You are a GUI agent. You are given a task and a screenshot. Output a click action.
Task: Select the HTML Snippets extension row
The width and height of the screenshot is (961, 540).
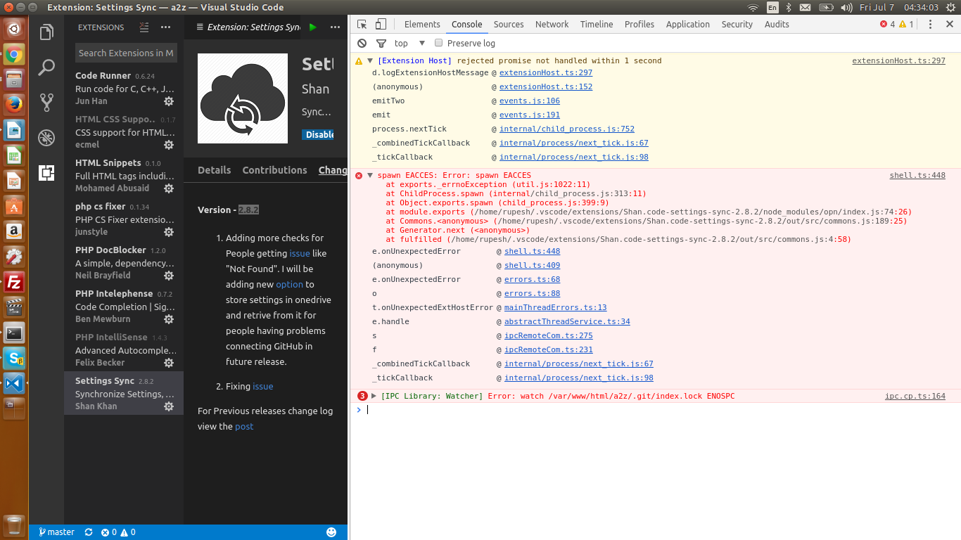tap(124, 175)
